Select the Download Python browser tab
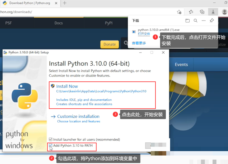This screenshot has width=228, height=164. (x=30, y=3)
